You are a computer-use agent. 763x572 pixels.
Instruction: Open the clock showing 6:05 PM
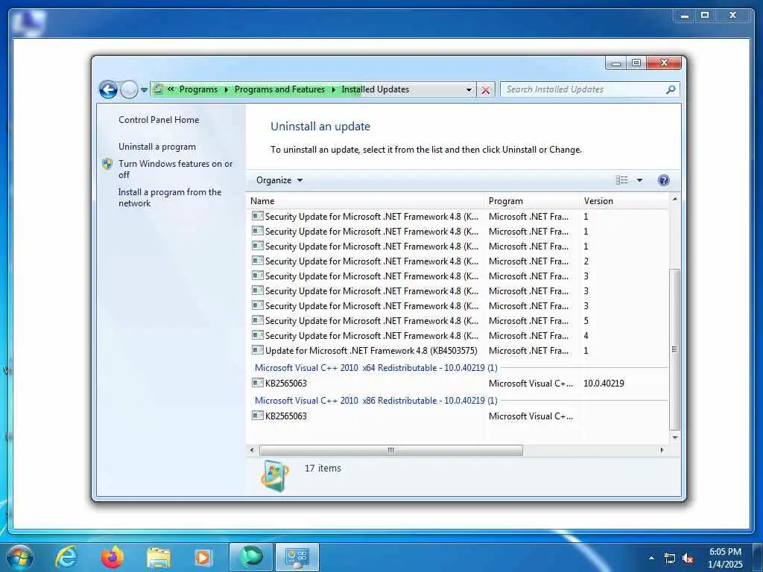coord(725,558)
